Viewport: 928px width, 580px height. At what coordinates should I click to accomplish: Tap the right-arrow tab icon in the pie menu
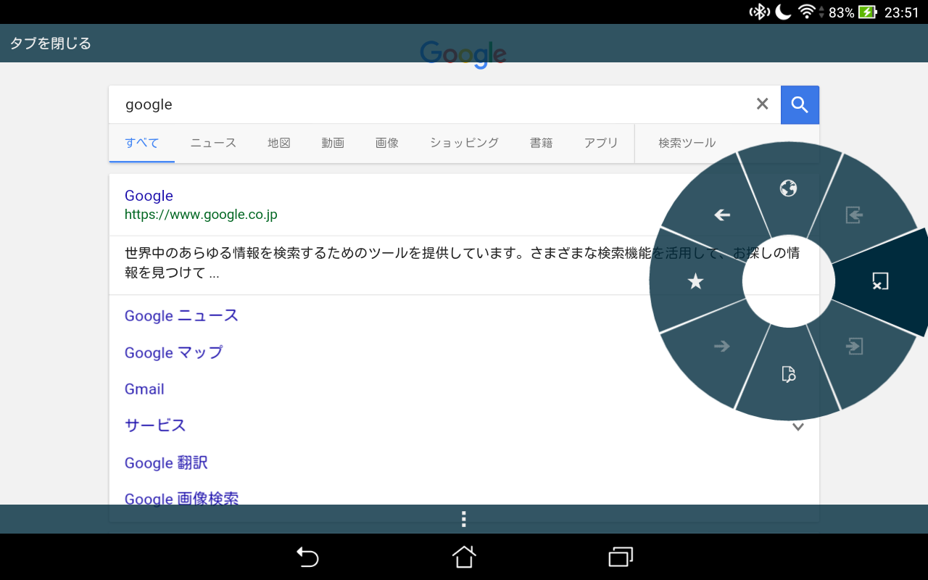[855, 347]
